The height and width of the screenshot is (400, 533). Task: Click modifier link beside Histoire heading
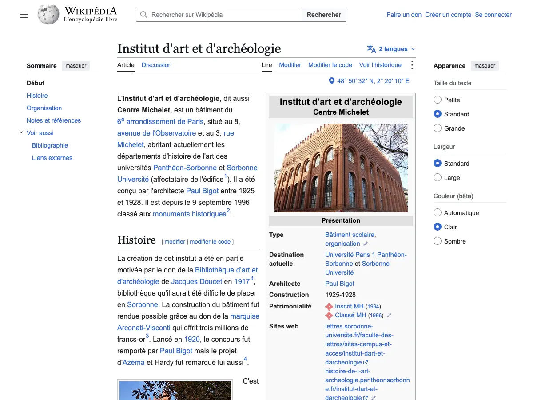coord(175,242)
